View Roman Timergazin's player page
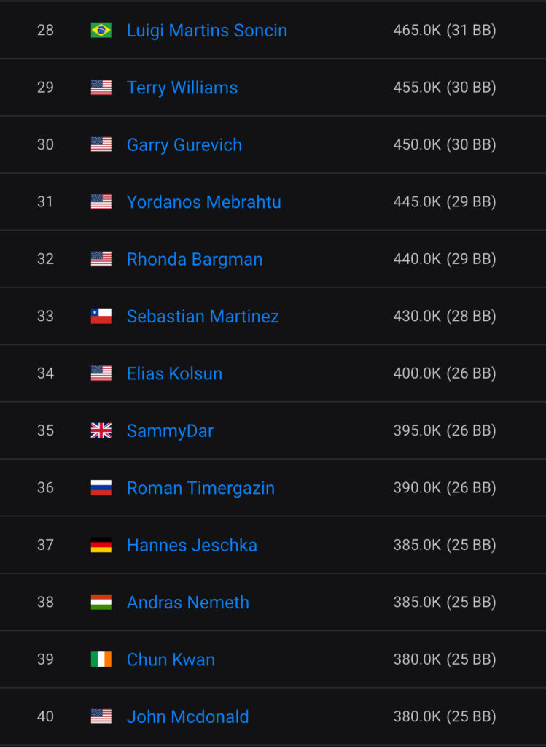 pyautogui.click(x=200, y=488)
